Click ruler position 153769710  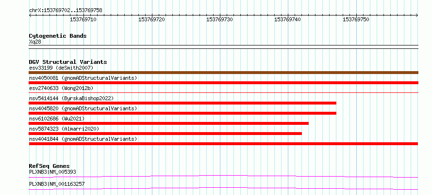coord(83,19)
